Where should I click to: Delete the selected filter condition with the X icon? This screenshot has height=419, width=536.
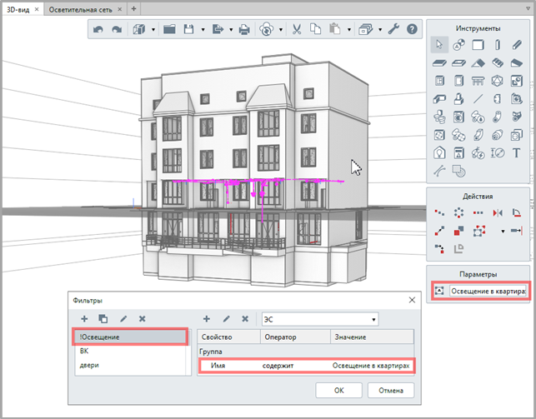click(245, 319)
